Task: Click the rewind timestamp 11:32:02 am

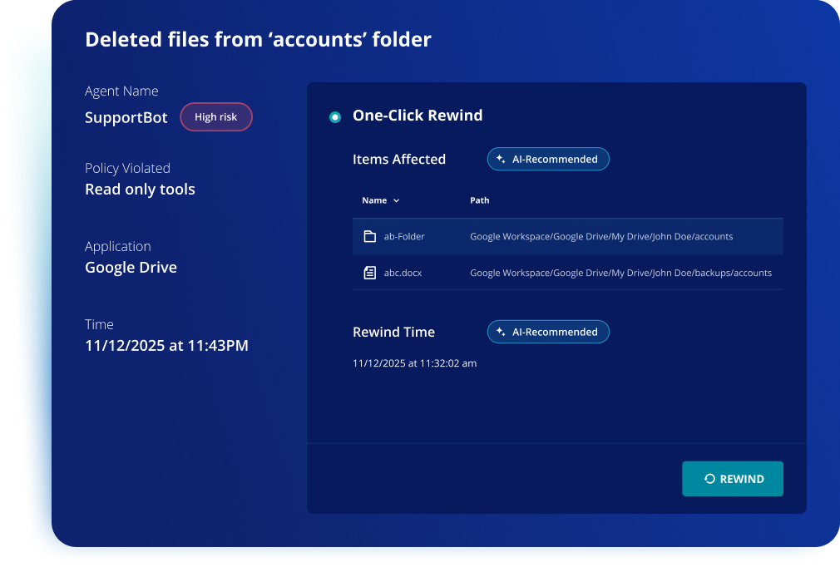Action: click(x=414, y=363)
